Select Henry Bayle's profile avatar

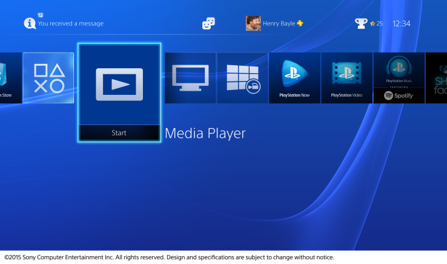[253, 23]
